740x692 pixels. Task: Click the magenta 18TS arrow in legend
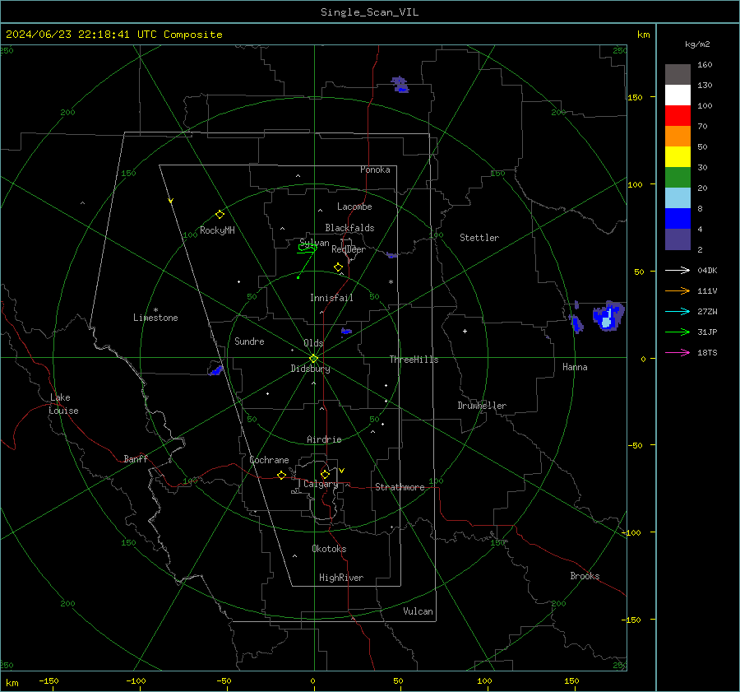tap(678, 352)
